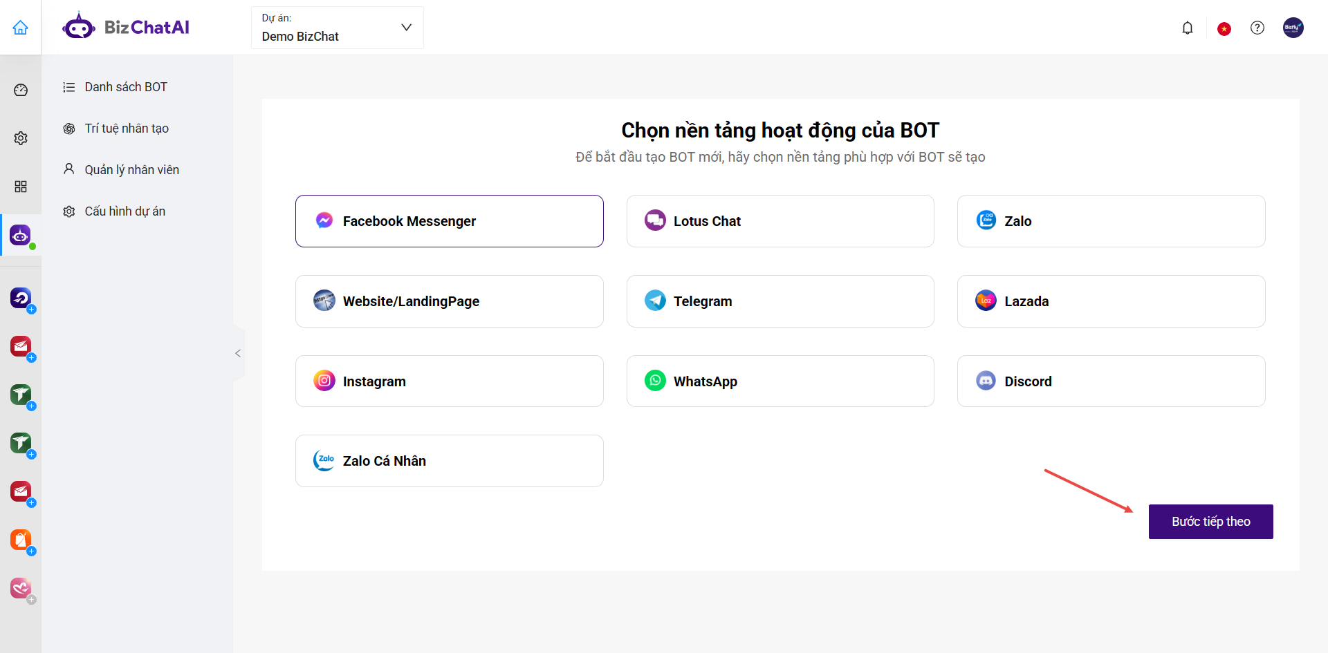
Task: Click the Lotus Chat logo icon
Action: [655, 220]
